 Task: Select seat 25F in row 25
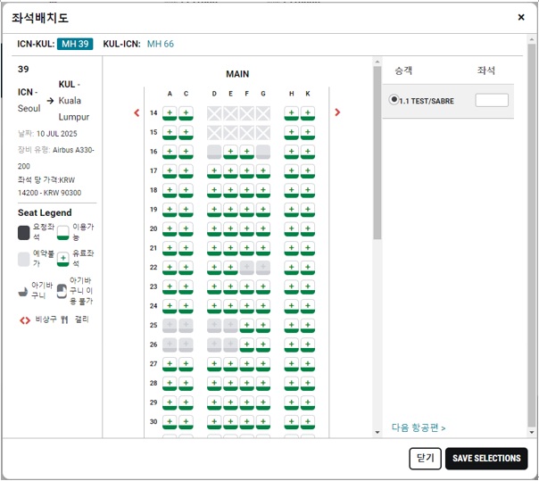247,325
